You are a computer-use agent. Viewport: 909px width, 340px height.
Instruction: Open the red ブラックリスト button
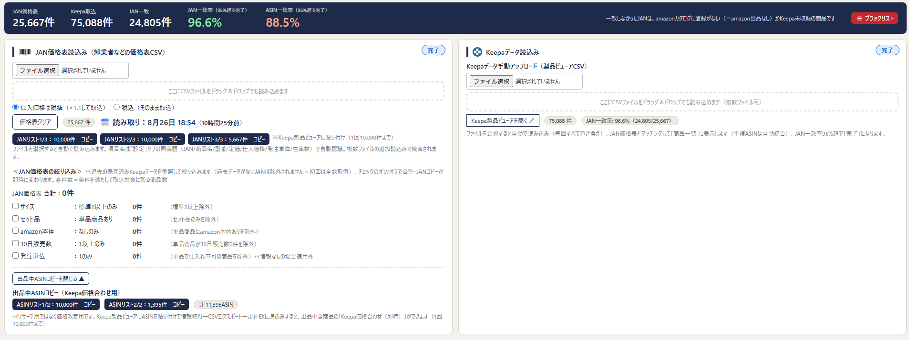875,18
